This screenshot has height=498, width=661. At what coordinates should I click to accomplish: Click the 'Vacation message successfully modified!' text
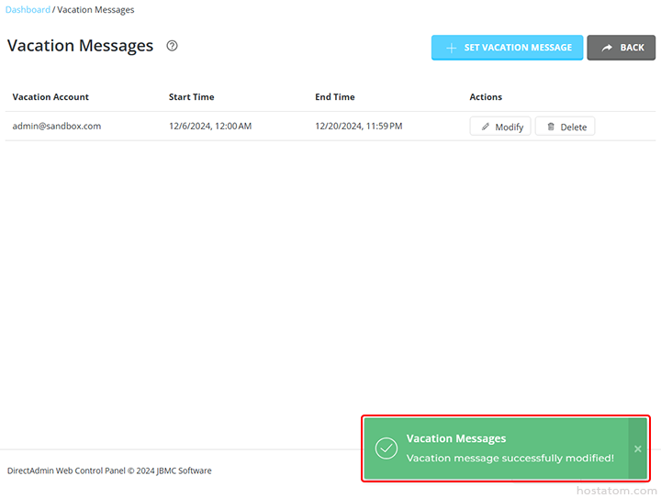tap(510, 458)
